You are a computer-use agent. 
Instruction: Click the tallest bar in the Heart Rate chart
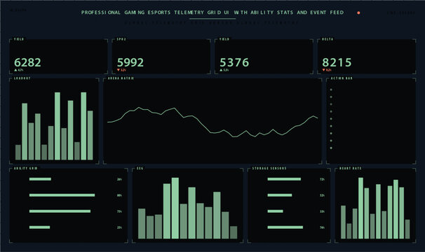tap(360, 208)
